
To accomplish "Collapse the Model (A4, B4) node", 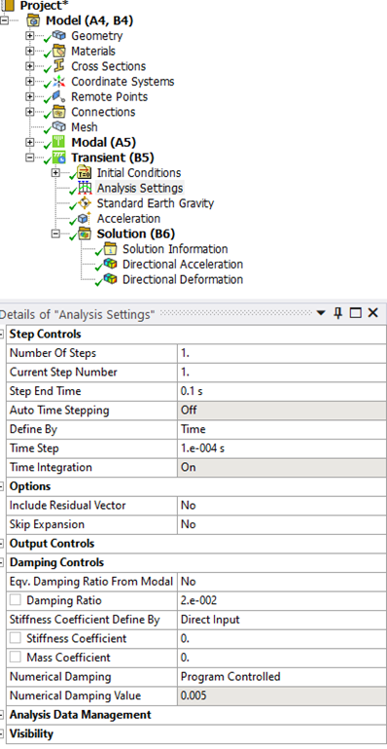I will pos(4,21).
